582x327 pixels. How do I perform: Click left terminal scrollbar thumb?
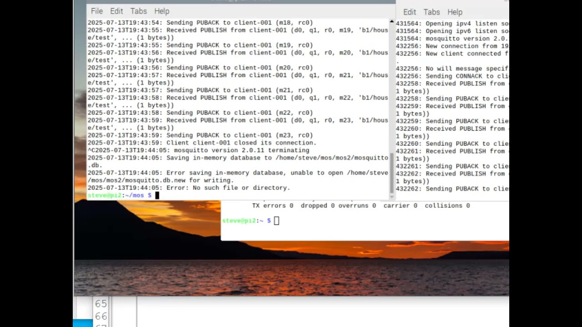[x=392, y=173]
